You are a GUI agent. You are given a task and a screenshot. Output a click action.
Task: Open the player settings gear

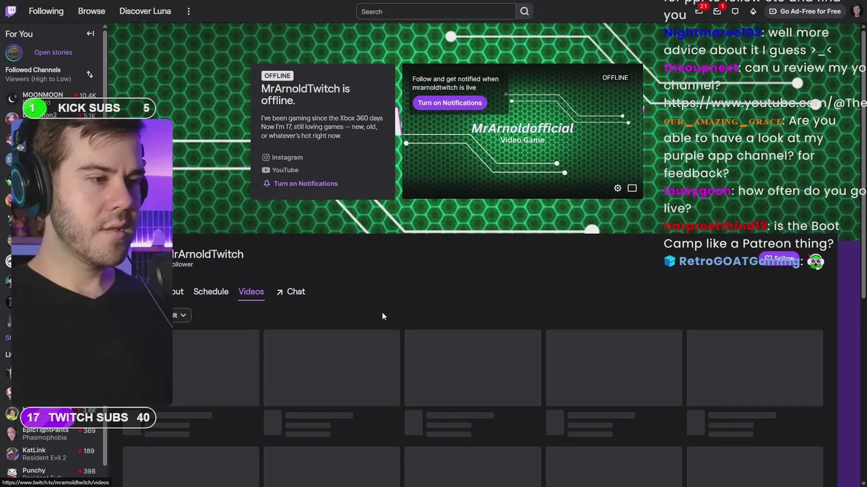(618, 188)
